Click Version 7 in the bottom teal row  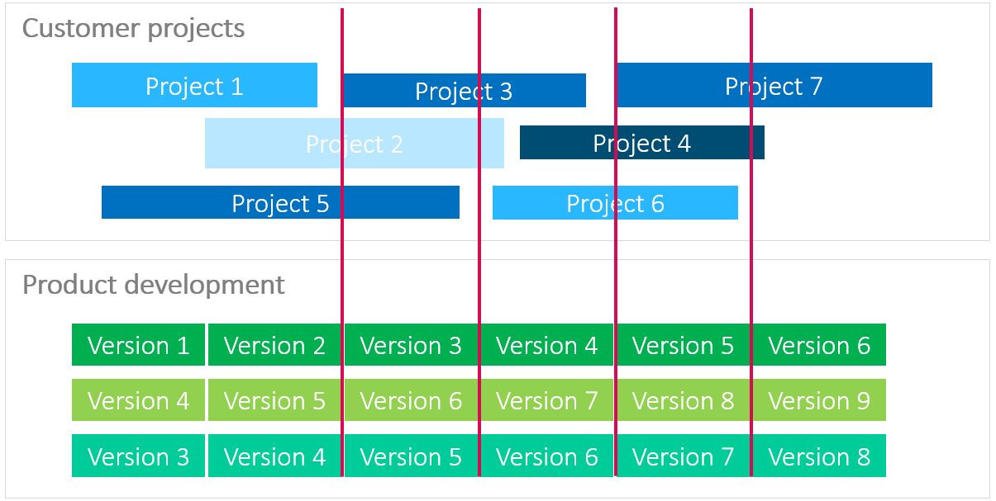[683, 456]
